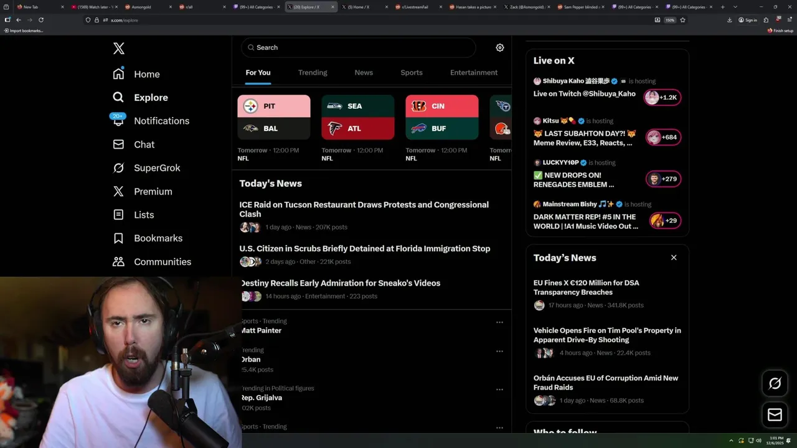Close the Explore / X browser tab
Screen dimensions: 797x448
coord(332,7)
